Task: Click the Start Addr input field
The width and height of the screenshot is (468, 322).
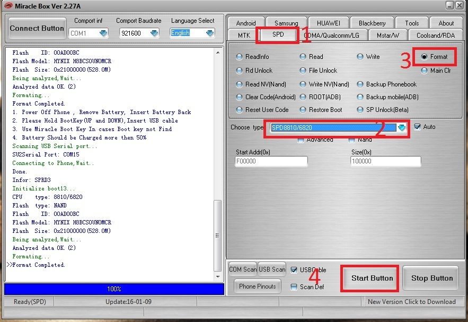Action: click(271, 161)
